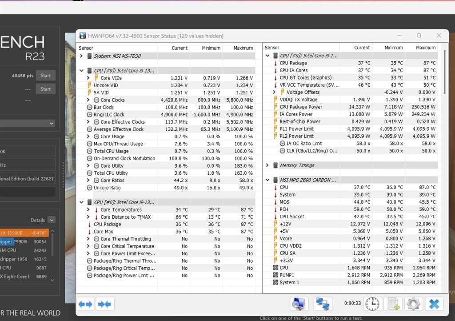Click the fan icon beside PUMP1
This screenshot has height=321, width=455.
coord(275,275)
